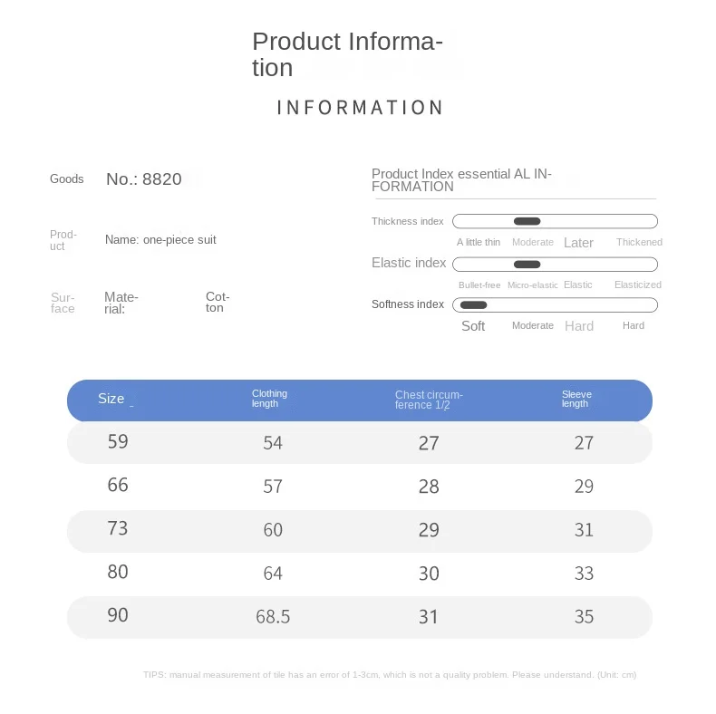Select the Chest circumference 1/2 header
716x714 pixels.
[429, 400]
